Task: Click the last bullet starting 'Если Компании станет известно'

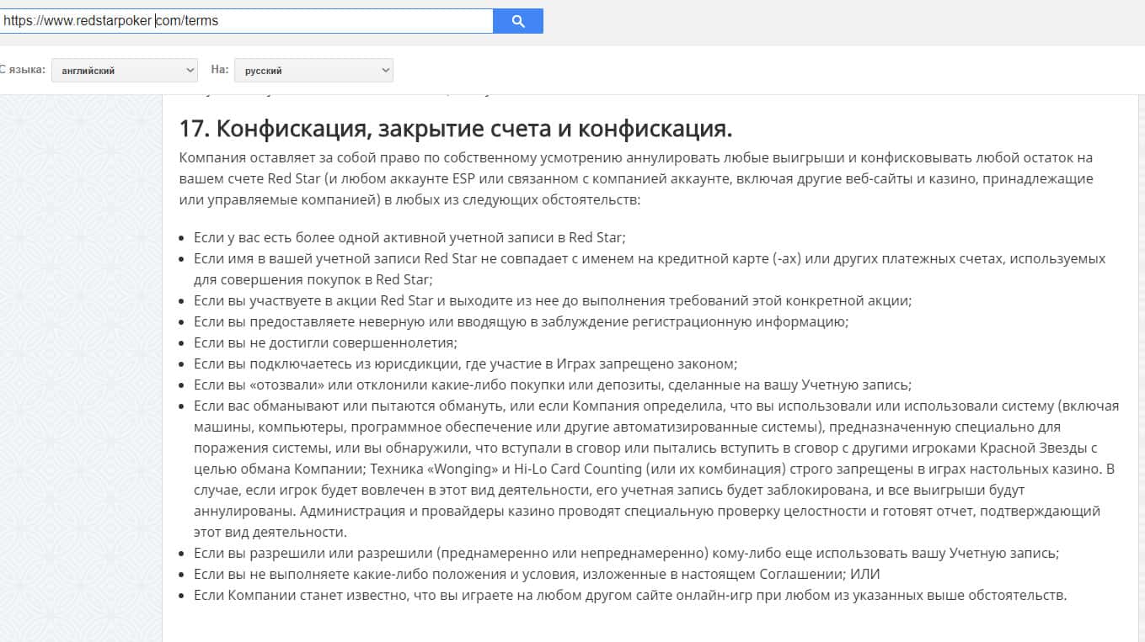Action: (630, 595)
